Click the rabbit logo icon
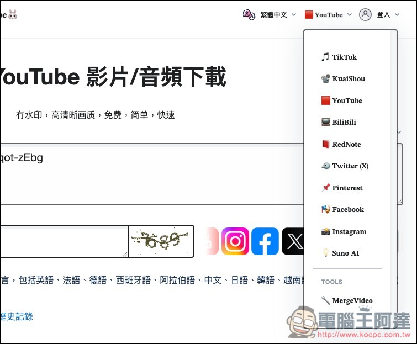 (13, 14)
